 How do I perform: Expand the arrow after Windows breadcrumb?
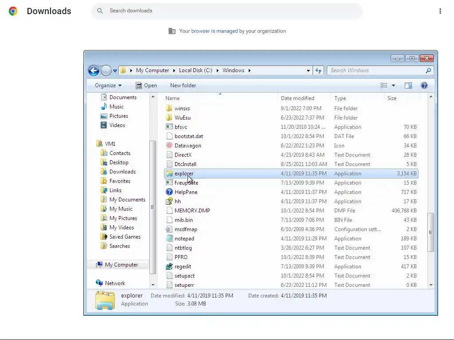[249, 70]
